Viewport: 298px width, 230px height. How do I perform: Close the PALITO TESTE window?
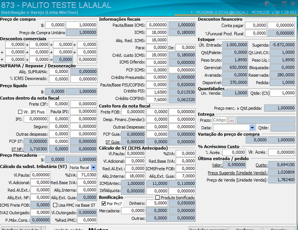(x=293, y=4)
